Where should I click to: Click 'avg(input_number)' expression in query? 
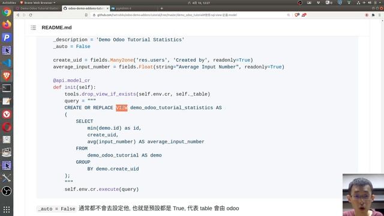112,142
